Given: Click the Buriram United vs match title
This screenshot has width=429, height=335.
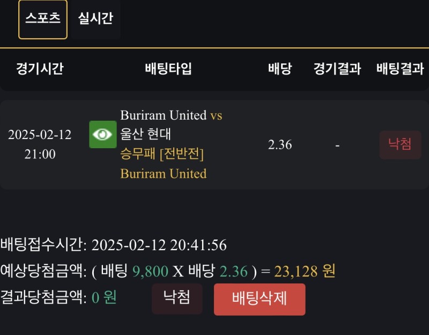Looking at the screenshot, I should 171,115.
